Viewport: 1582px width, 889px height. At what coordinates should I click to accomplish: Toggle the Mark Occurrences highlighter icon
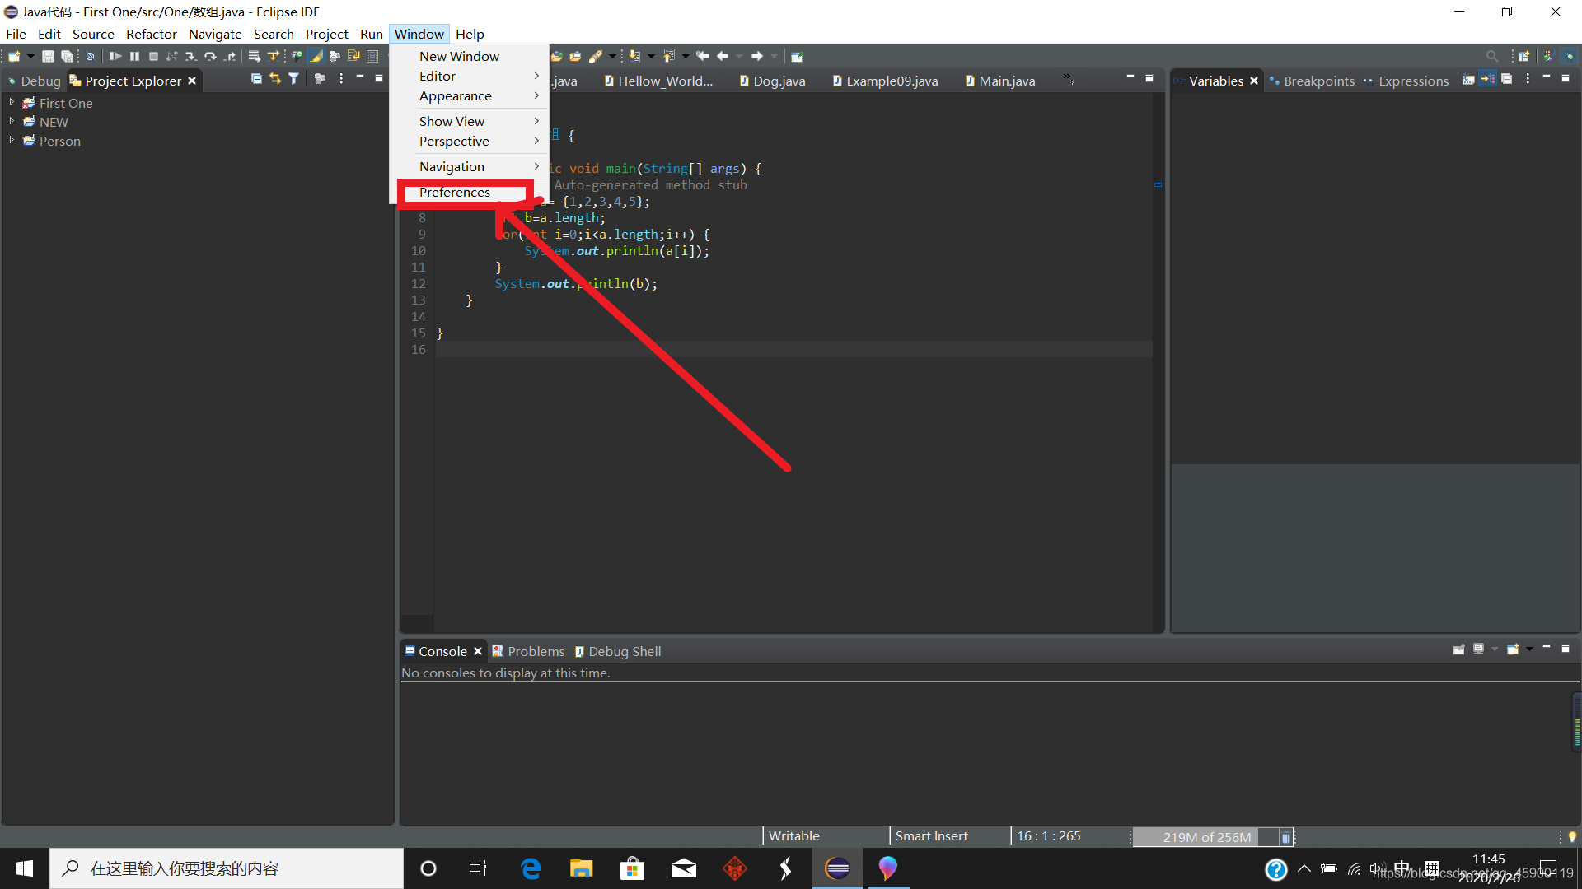316,56
